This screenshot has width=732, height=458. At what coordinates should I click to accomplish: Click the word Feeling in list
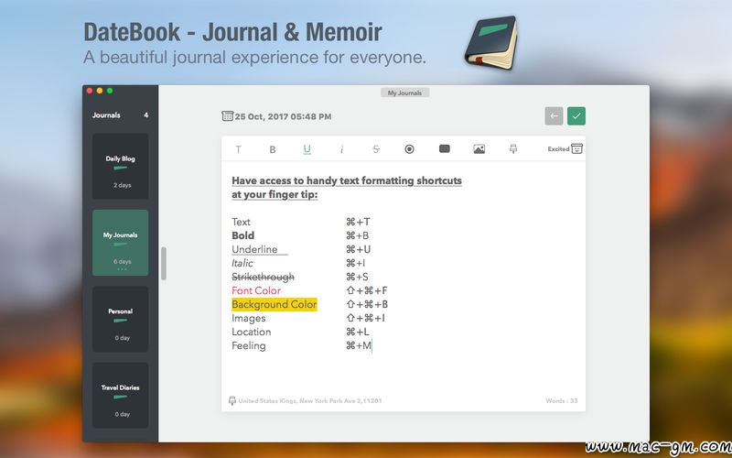click(x=248, y=346)
